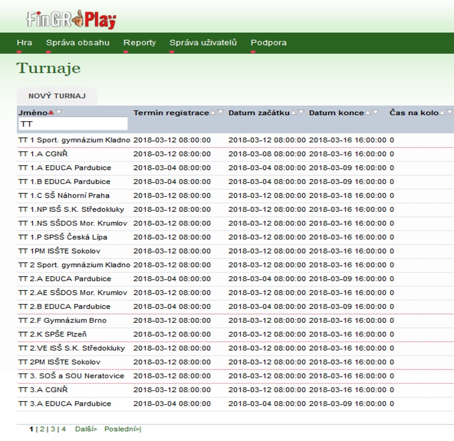This screenshot has width=454, height=441.
Task: Select row TT 2PM ISŠTE Sokolov
Action: (x=235, y=363)
